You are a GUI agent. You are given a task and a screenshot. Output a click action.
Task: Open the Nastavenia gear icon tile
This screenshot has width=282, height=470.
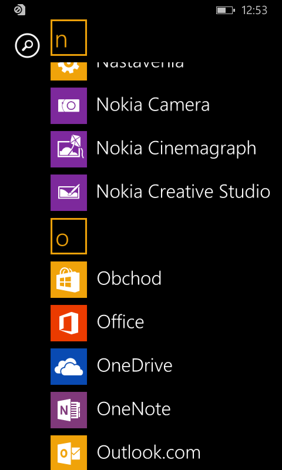69,71
